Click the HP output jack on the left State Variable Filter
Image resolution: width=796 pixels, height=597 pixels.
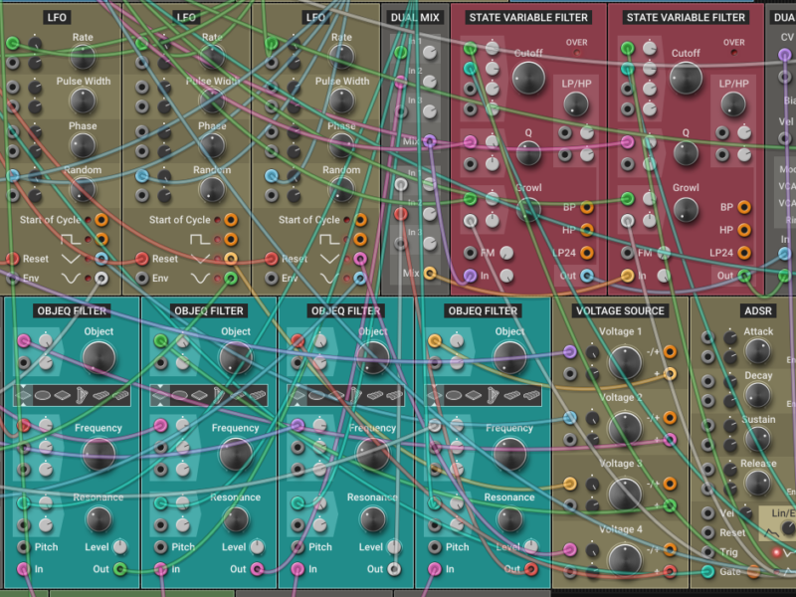coord(587,230)
